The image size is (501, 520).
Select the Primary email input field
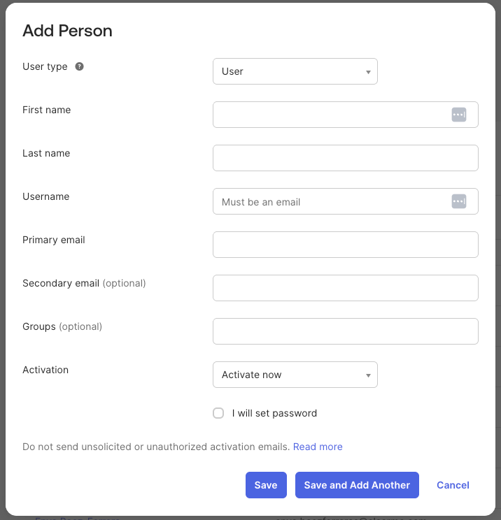coord(346,245)
